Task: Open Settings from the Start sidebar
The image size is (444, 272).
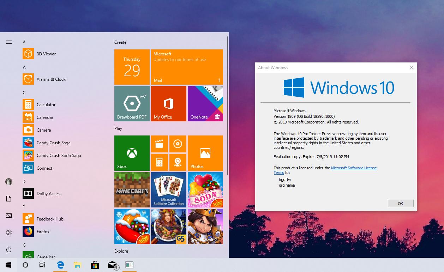Action: click(x=8, y=232)
